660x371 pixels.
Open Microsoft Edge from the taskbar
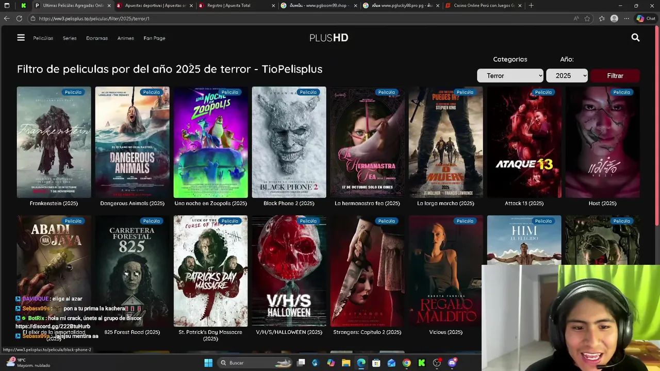click(x=361, y=363)
